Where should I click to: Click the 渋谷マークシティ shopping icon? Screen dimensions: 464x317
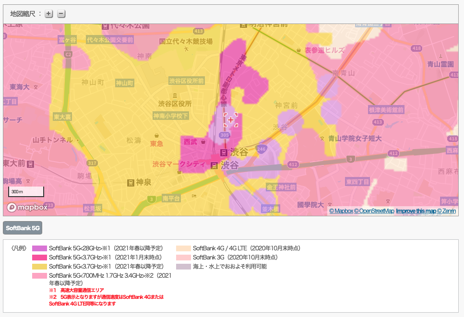[x=179, y=172]
